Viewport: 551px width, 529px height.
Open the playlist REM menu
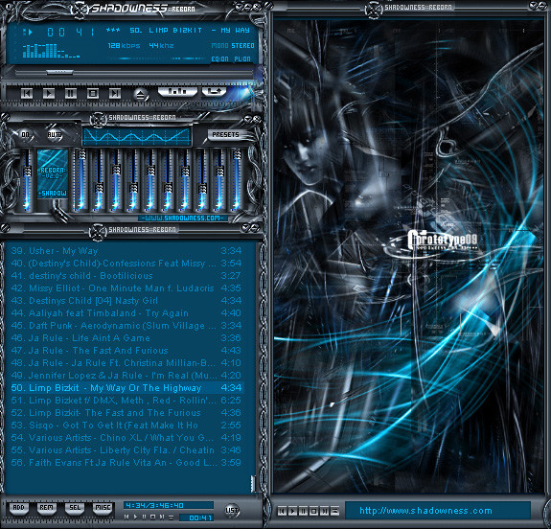pos(46,508)
